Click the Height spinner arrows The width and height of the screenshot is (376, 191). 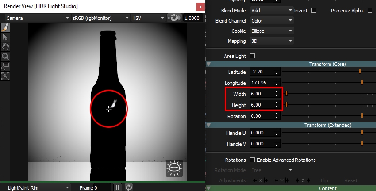pyautogui.click(x=277, y=105)
